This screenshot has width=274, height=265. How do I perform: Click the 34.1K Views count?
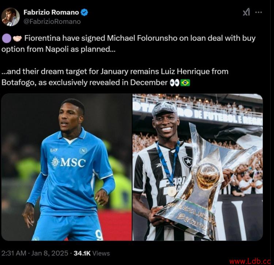92,253
